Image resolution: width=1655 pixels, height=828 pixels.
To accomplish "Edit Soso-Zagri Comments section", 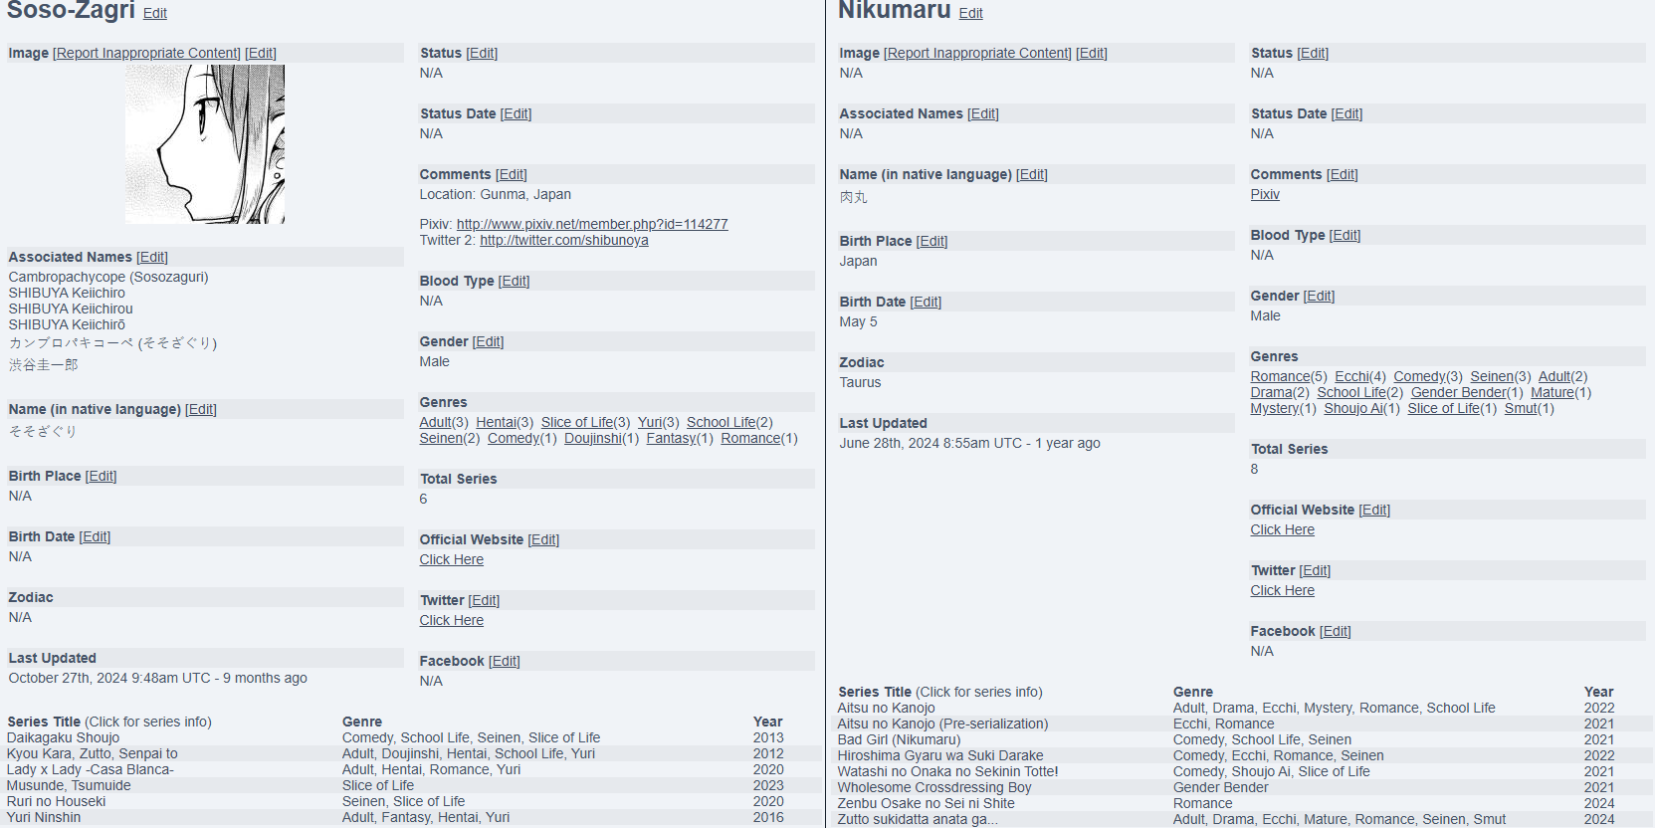I will 512,174.
